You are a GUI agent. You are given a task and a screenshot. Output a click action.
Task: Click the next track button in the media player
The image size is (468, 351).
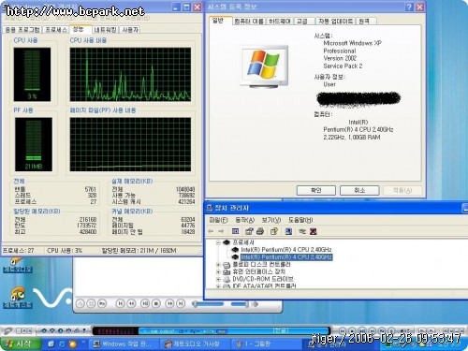tap(181, 303)
